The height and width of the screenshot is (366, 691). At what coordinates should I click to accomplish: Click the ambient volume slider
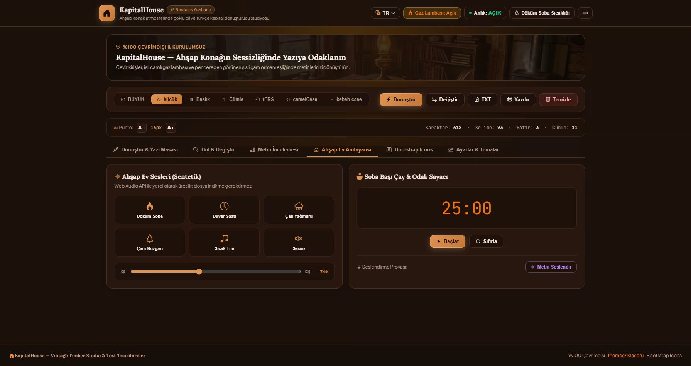click(215, 272)
